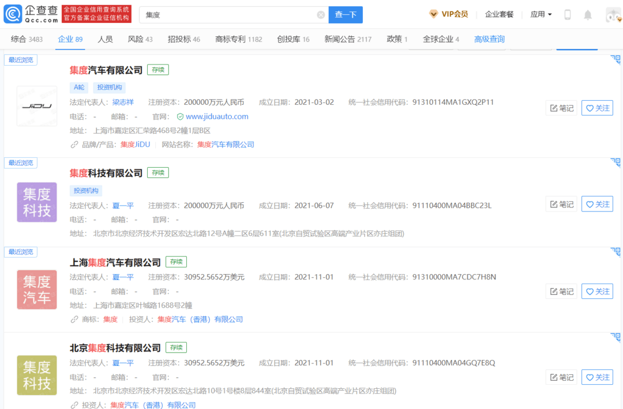623x409 pixels.
Task: Click 存续 status badge of 集度汽车有限公司
Action: pyautogui.click(x=157, y=70)
